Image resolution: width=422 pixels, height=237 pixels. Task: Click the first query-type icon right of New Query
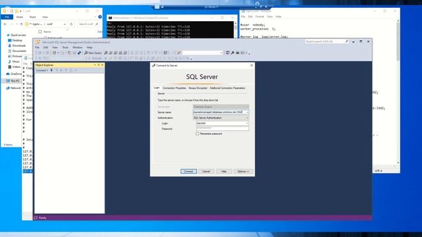pyautogui.click(x=105, y=53)
